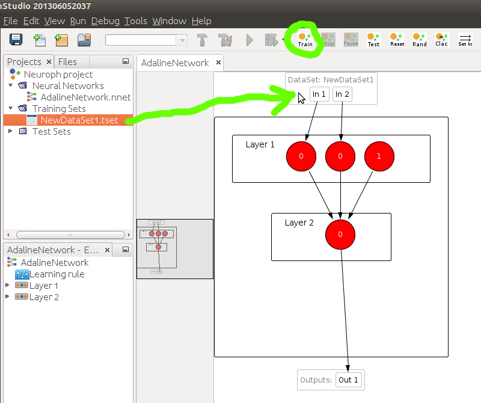Click the New Project toolbar icon

(40, 40)
